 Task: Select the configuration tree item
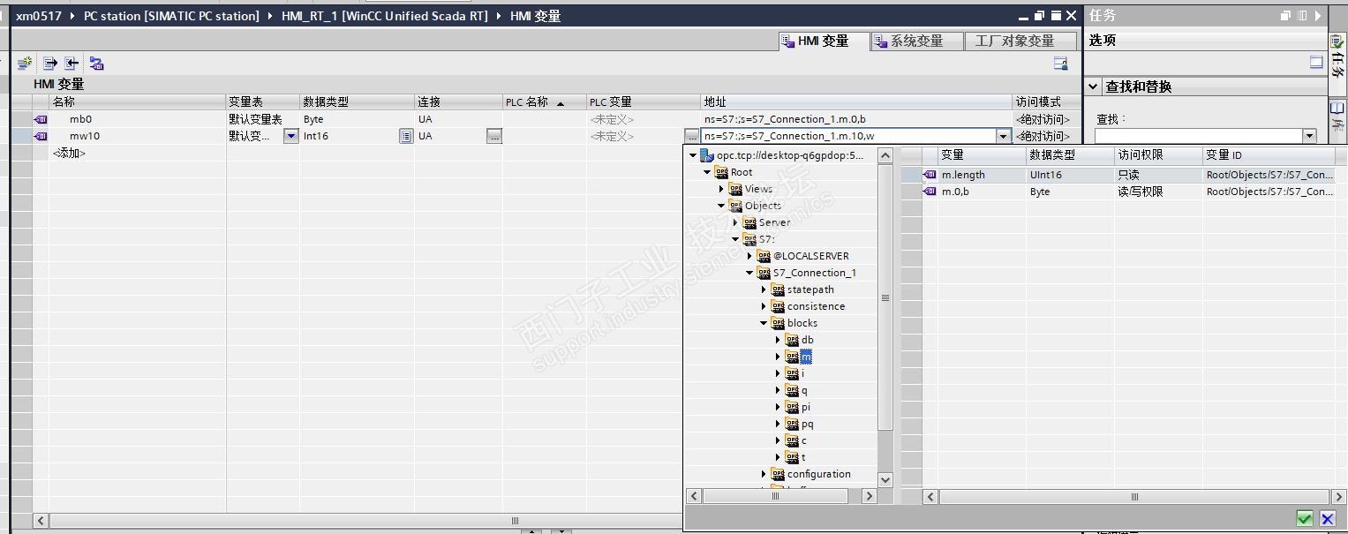[x=811, y=474]
